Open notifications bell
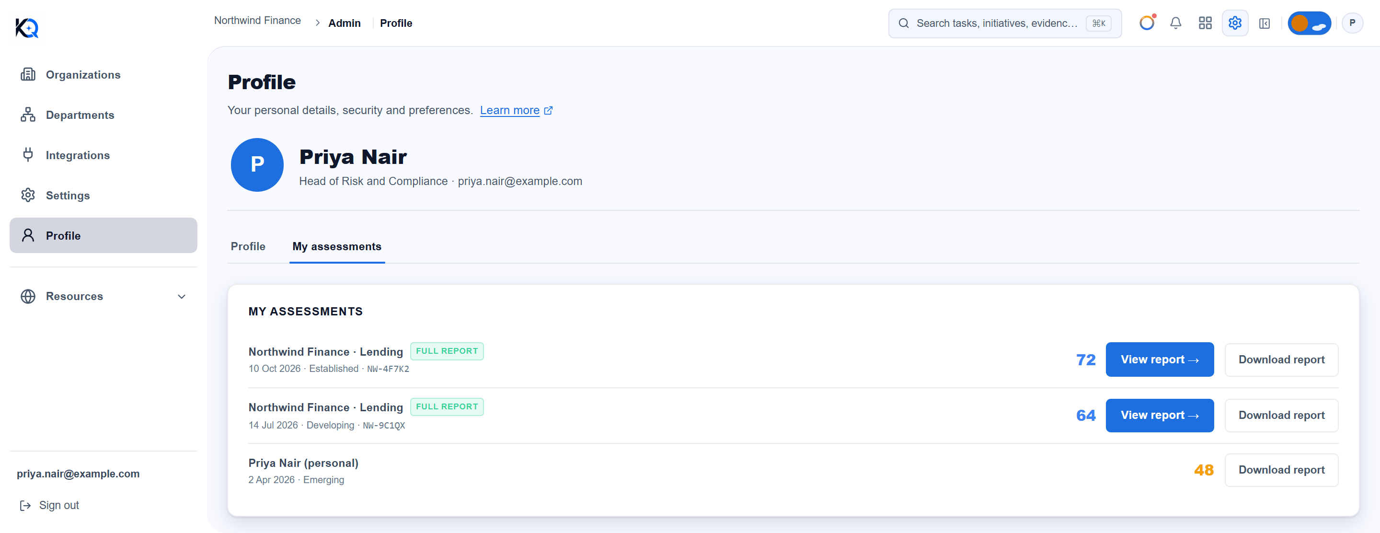 [1175, 23]
